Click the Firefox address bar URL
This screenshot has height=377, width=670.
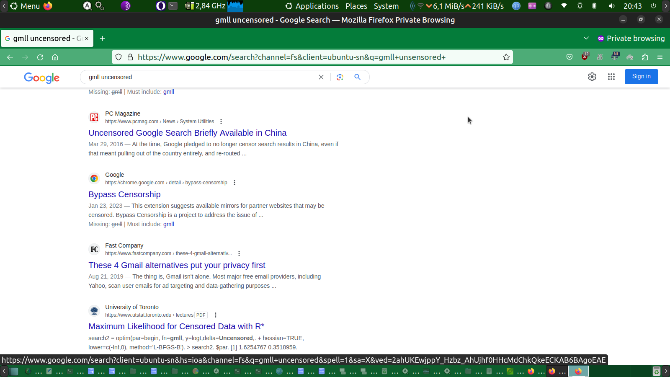coord(291,57)
